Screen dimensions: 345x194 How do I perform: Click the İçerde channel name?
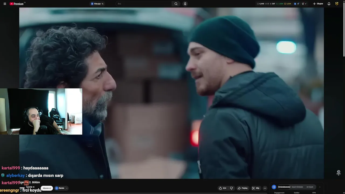tap(29, 187)
